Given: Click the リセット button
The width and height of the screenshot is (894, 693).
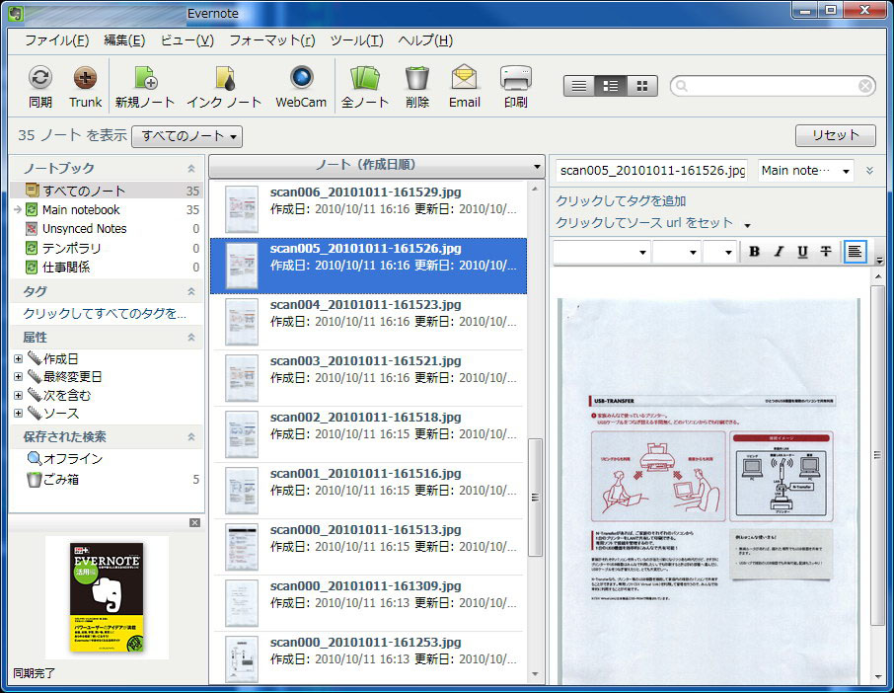Looking at the screenshot, I should point(835,135).
